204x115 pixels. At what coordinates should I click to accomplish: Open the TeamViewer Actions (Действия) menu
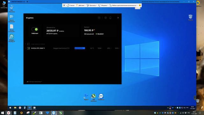pos(81,5)
